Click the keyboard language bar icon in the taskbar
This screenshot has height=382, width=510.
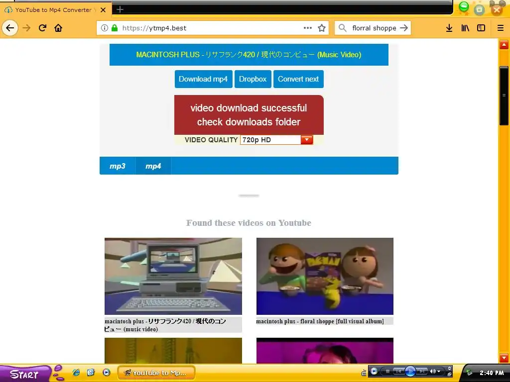(x=364, y=373)
